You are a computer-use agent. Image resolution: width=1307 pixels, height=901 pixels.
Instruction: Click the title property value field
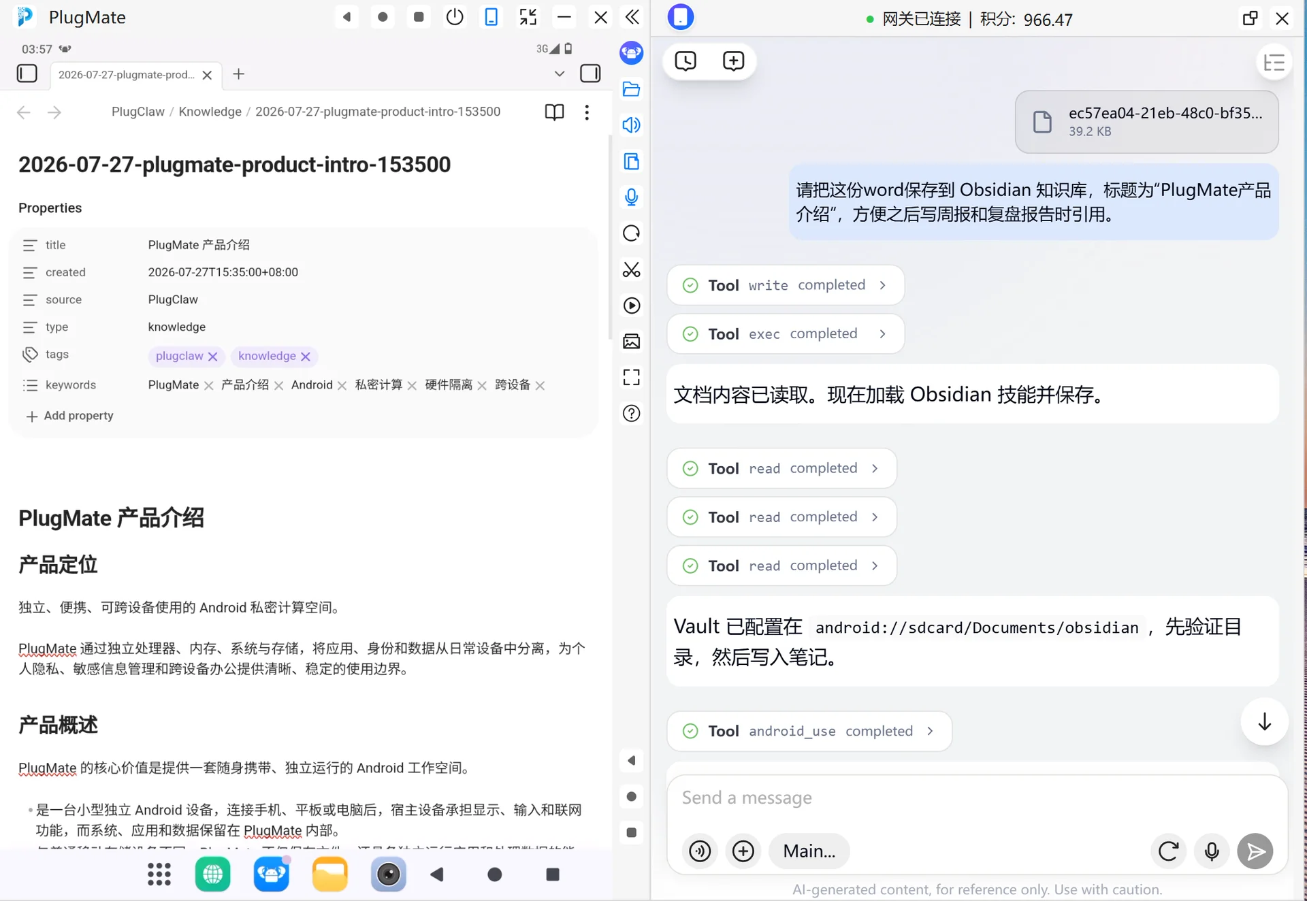tap(199, 245)
